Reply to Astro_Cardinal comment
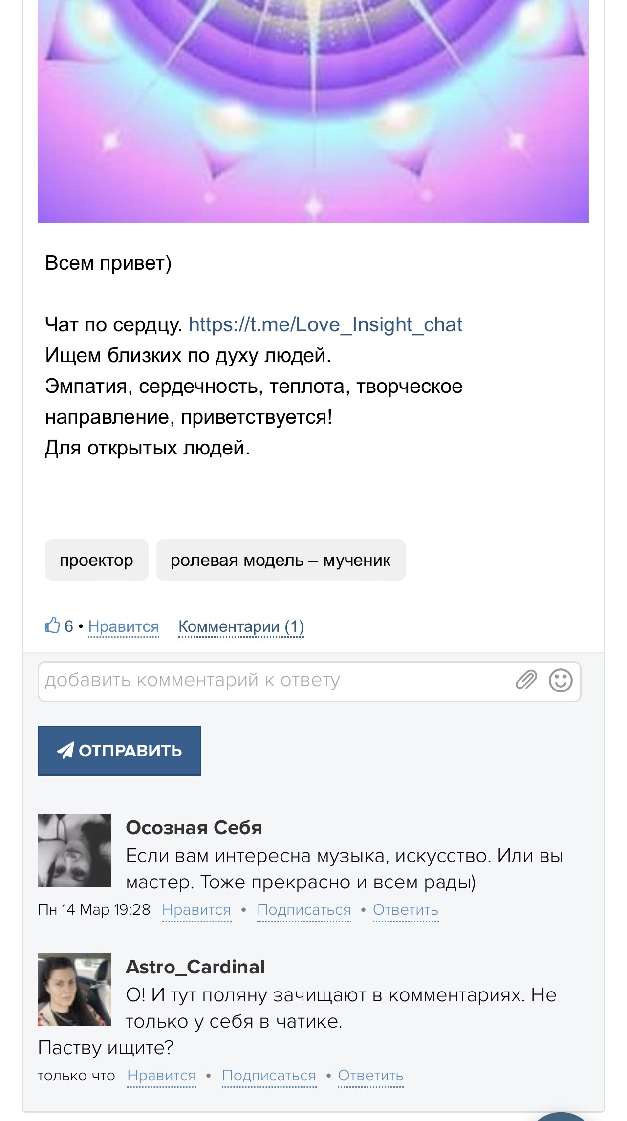 (x=370, y=1075)
